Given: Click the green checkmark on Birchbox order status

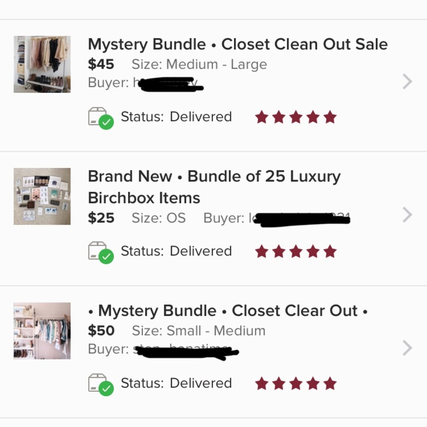Looking at the screenshot, I should pos(106,257).
